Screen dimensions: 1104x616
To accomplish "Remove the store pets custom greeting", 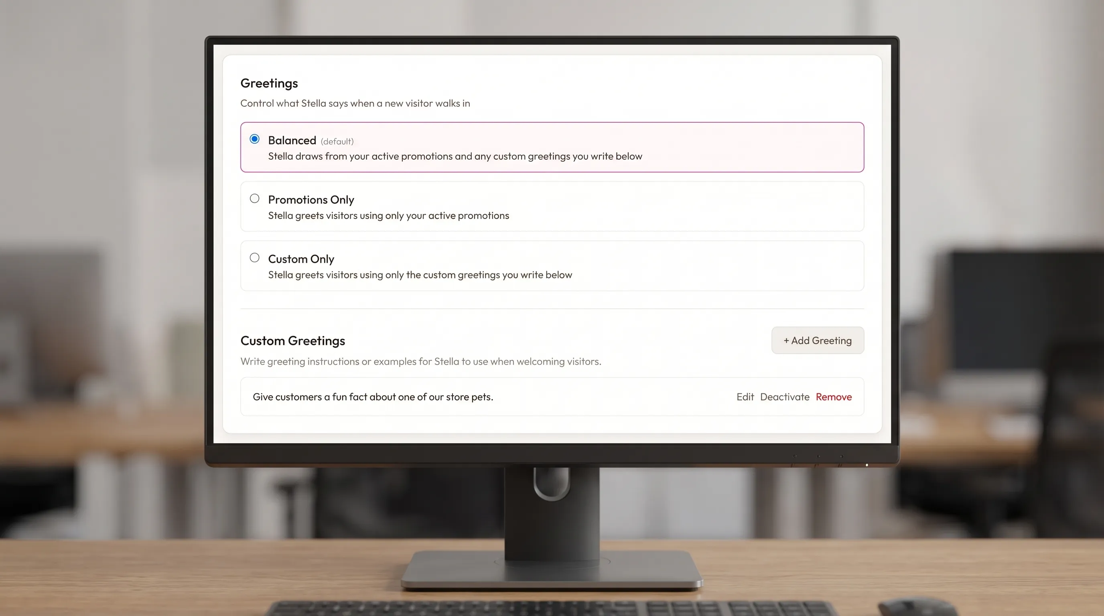I will point(834,397).
